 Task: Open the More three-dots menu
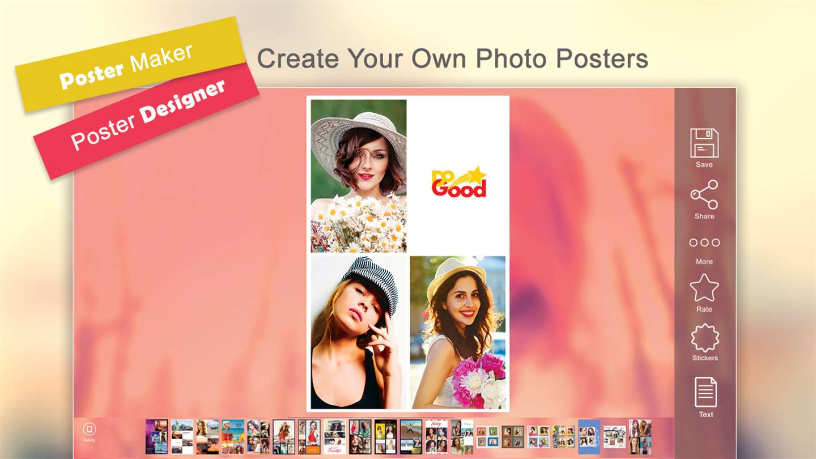[704, 243]
